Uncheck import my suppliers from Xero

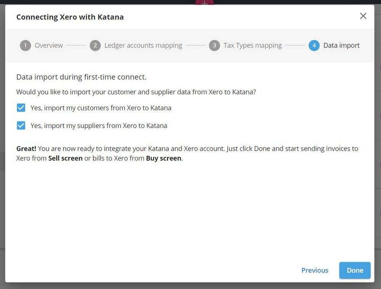click(x=21, y=126)
